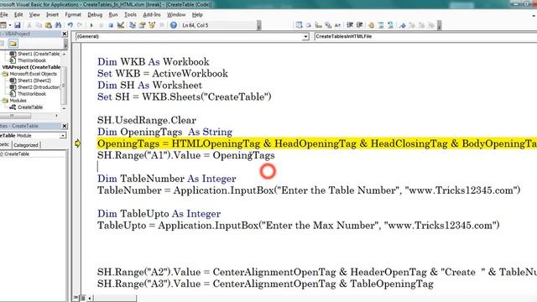The image size is (537, 302).
Task: Click the Redo arrow icon
Action: tap(80, 25)
